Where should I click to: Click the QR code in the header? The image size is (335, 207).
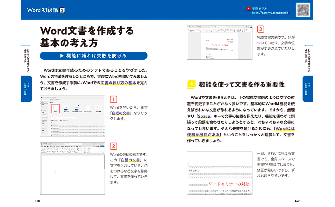coord(303,10)
